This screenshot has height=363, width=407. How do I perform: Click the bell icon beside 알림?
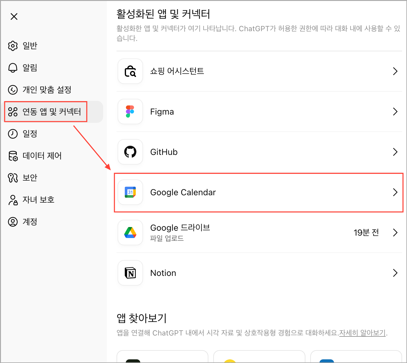(13, 68)
